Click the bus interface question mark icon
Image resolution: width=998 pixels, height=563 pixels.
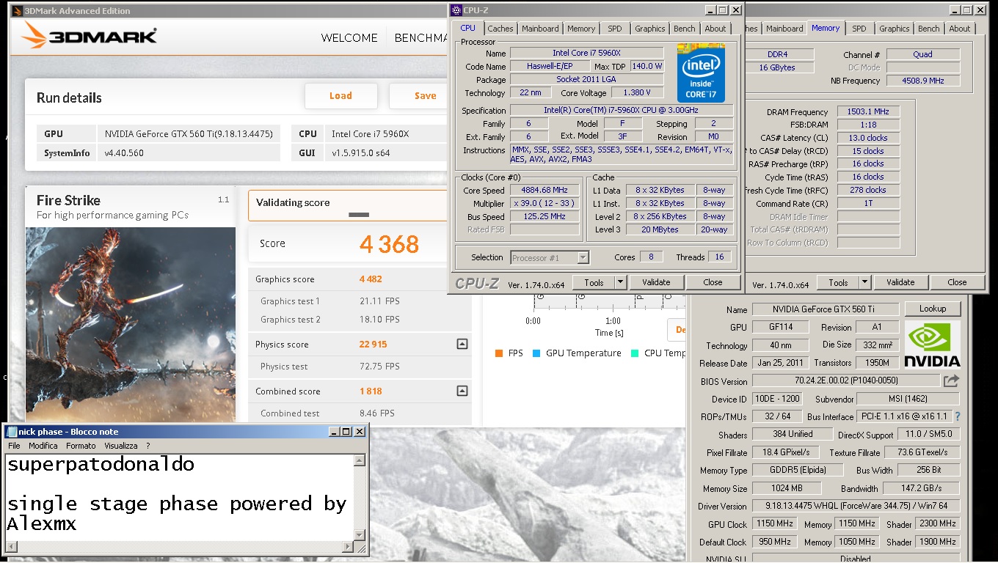[957, 416]
